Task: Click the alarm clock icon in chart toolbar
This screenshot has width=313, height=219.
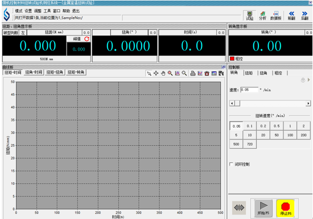Action: [x=207, y=73]
